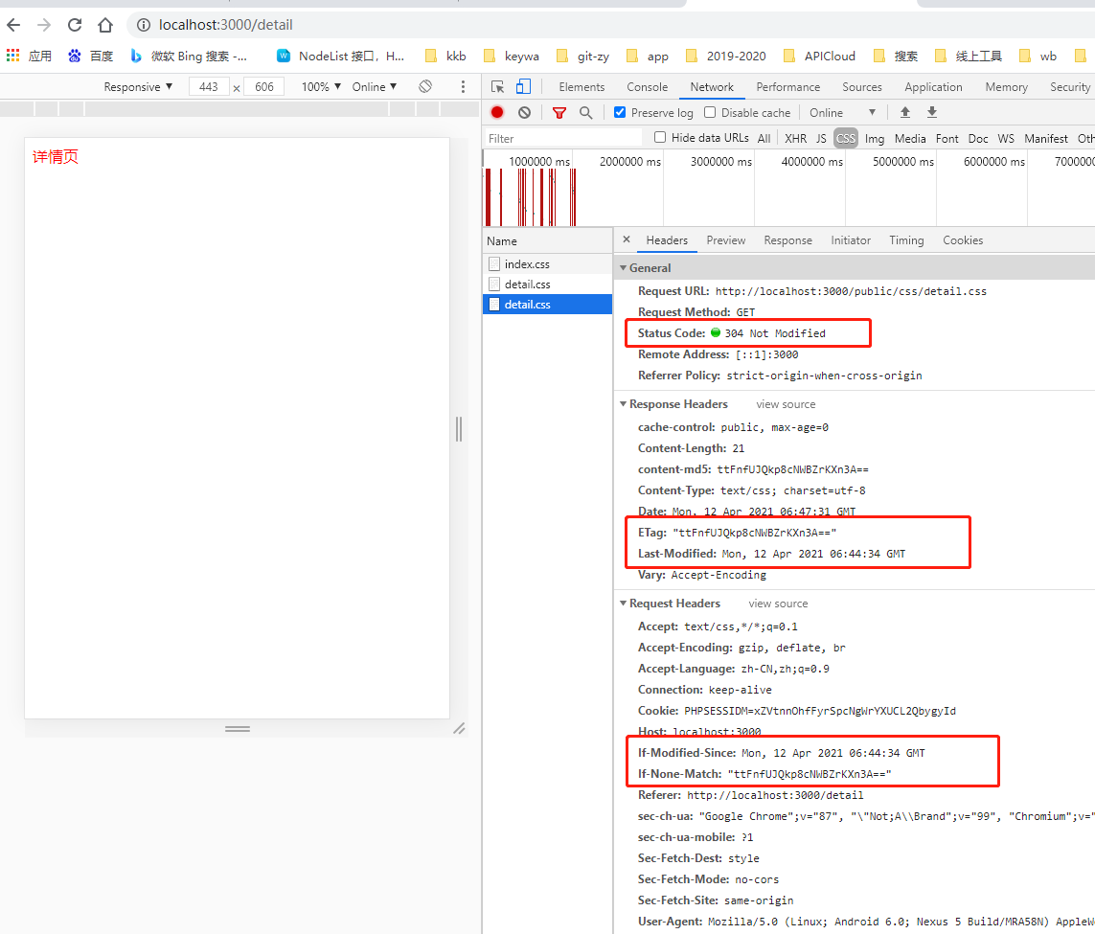Image resolution: width=1095 pixels, height=934 pixels.
Task: Uncheck the Preserve log checkbox
Action: (620, 113)
